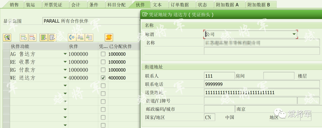Toggle the checkbox in the second empty partner row

103,94
